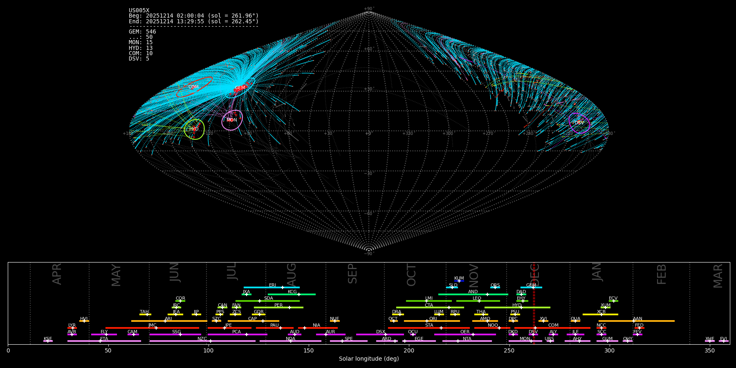
Task: Click the DSV radiant circle on the map
Action: point(579,123)
